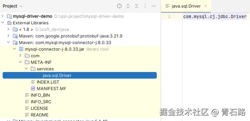Select the java.sql.Driver file in the tree
The image size is (250, 121).
[x=80, y=75]
